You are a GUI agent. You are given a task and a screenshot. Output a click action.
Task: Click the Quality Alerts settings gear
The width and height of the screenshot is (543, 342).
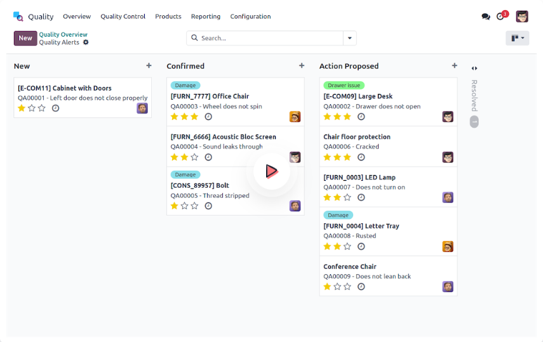coord(86,43)
